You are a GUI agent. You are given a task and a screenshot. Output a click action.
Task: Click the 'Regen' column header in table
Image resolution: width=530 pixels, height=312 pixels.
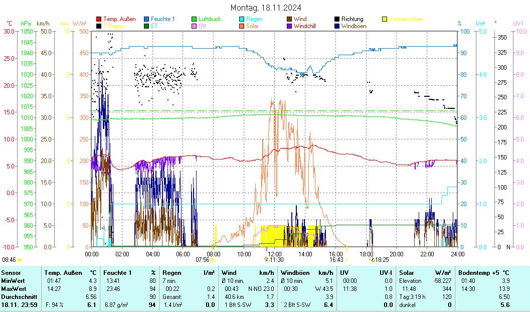coord(171,273)
